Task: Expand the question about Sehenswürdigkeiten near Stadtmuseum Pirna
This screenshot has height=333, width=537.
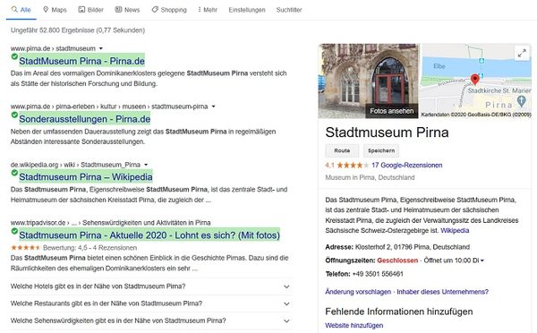Action: point(150,320)
